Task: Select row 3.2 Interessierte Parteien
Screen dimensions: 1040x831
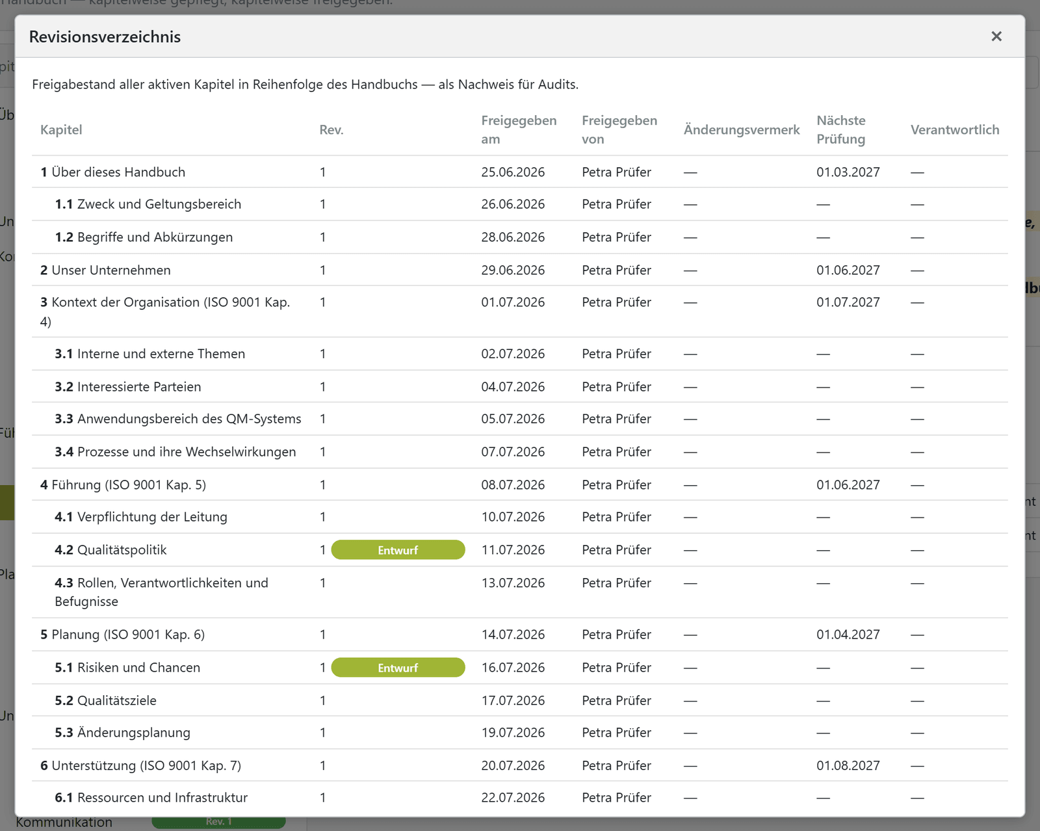Action: point(520,387)
